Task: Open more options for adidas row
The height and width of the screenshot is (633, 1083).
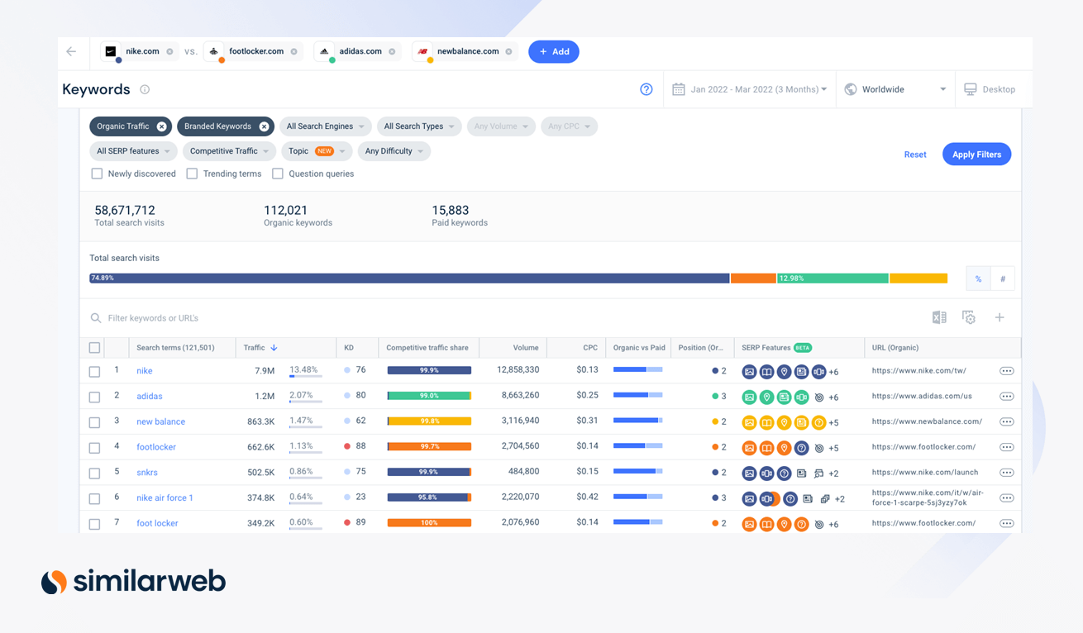Action: coord(1006,397)
